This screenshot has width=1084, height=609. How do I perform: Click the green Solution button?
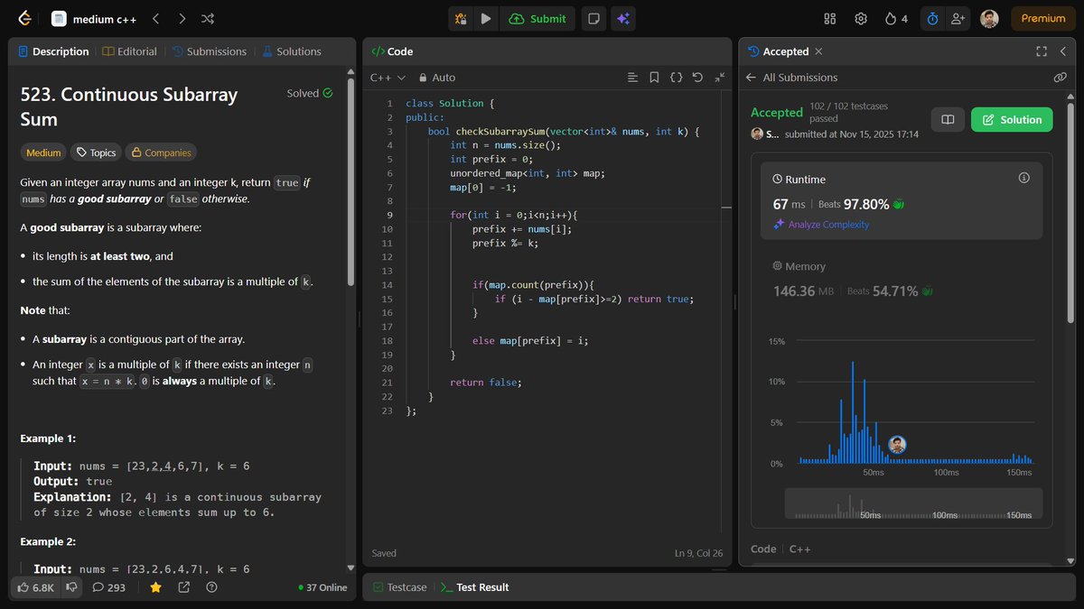[1012, 119]
